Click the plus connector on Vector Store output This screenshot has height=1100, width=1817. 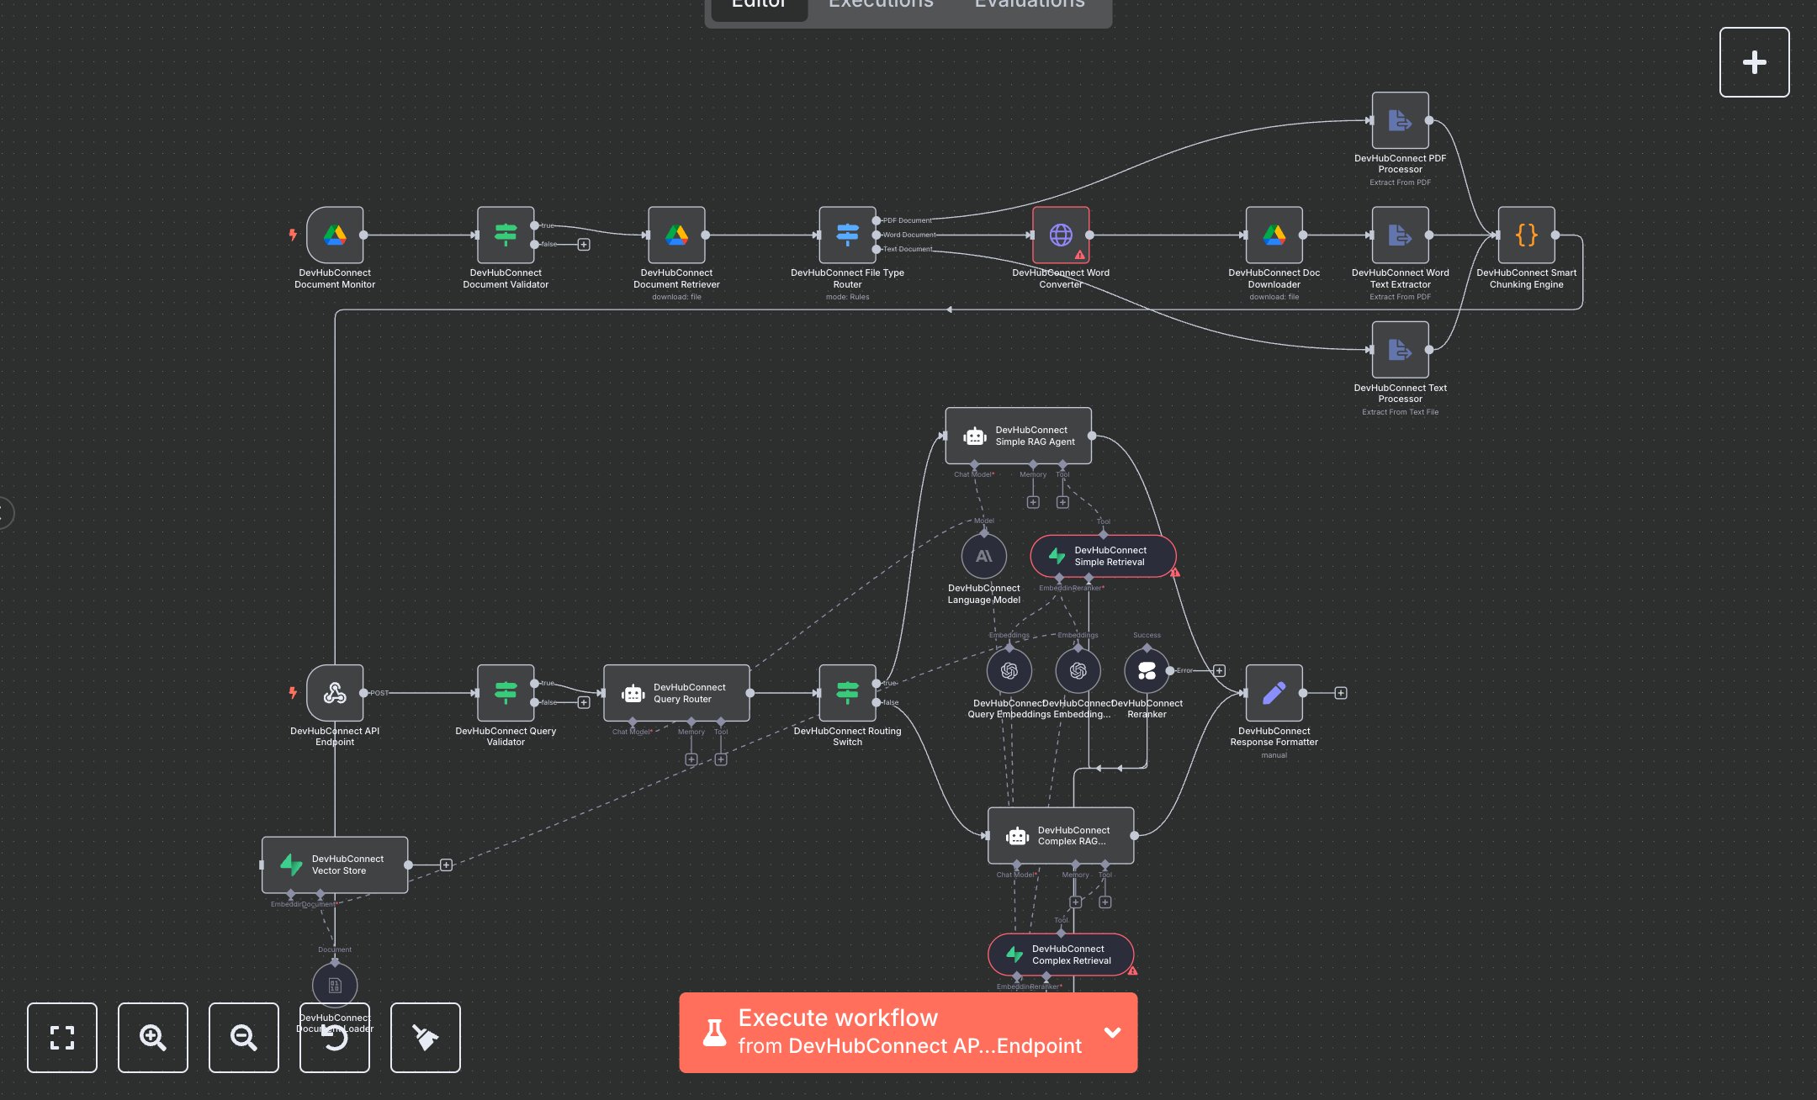(446, 864)
